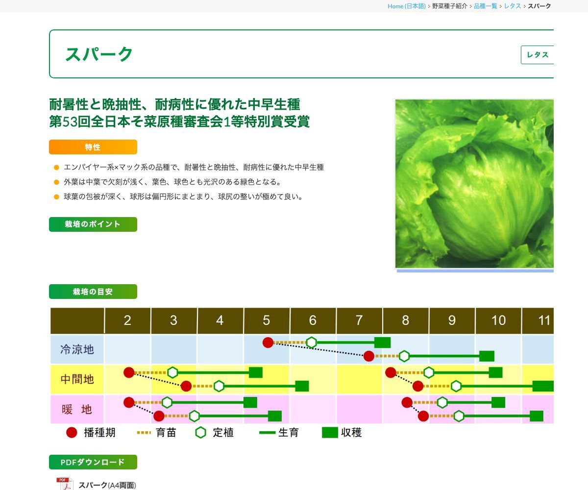Viewport: 588px width, 490px height.
Task: Open the スパーク(A4両面) PDF download link
Action: tap(107, 485)
